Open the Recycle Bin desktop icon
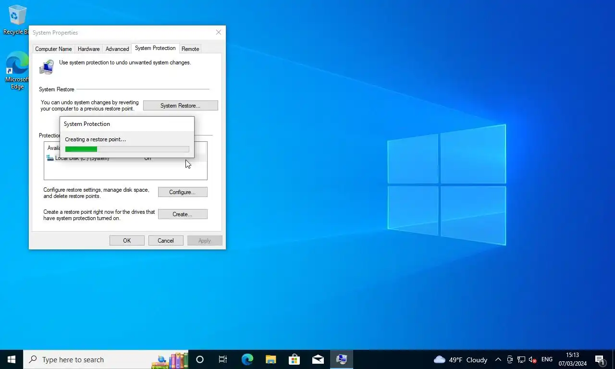The height and width of the screenshot is (369, 615). pos(16,19)
